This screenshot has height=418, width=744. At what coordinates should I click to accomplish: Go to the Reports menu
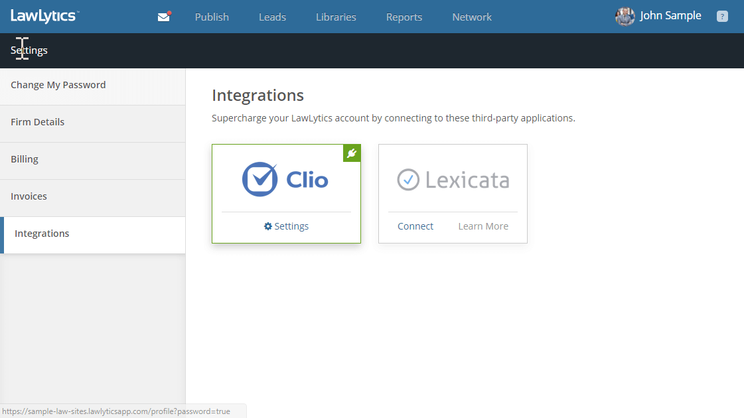point(404,17)
